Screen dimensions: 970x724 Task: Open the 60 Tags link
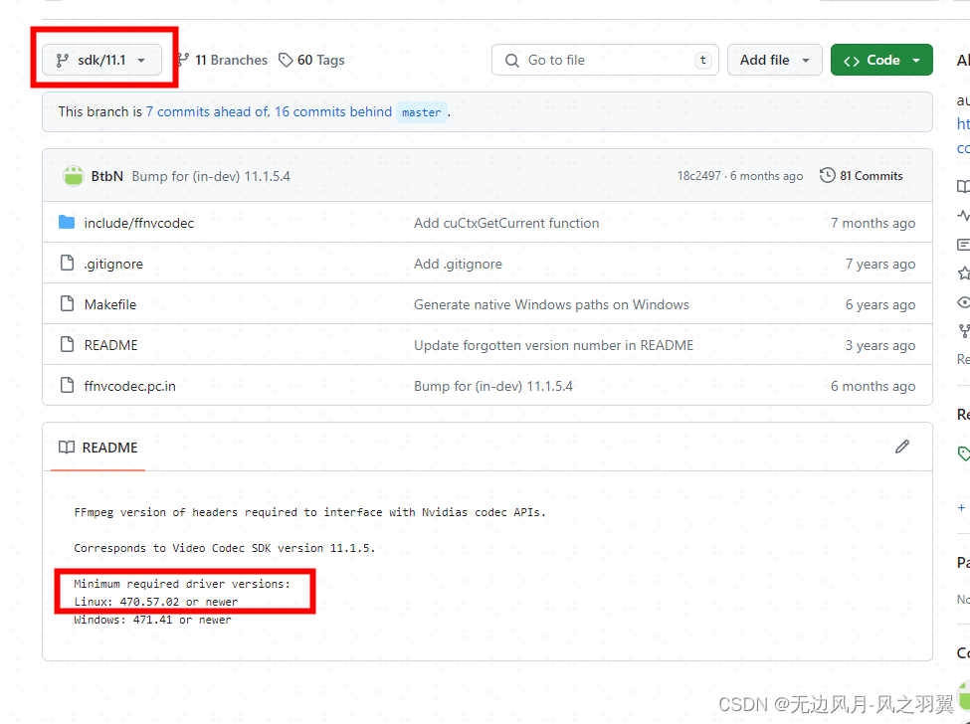311,60
